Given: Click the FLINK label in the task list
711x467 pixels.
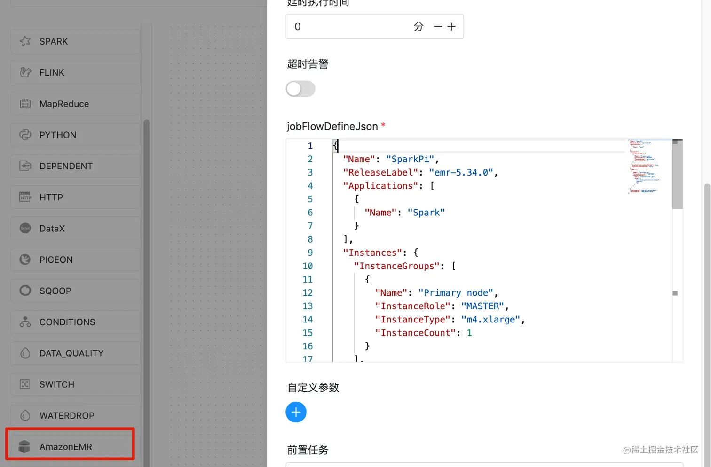Looking at the screenshot, I should pyautogui.click(x=52, y=72).
